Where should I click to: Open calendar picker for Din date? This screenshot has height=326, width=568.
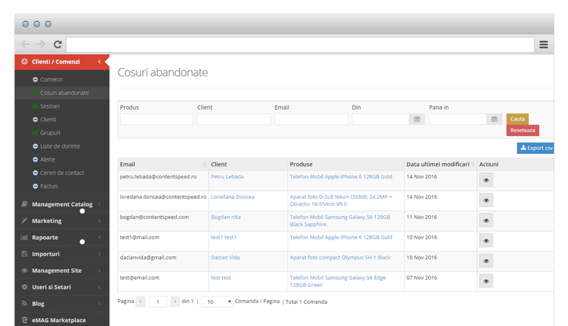tap(417, 119)
